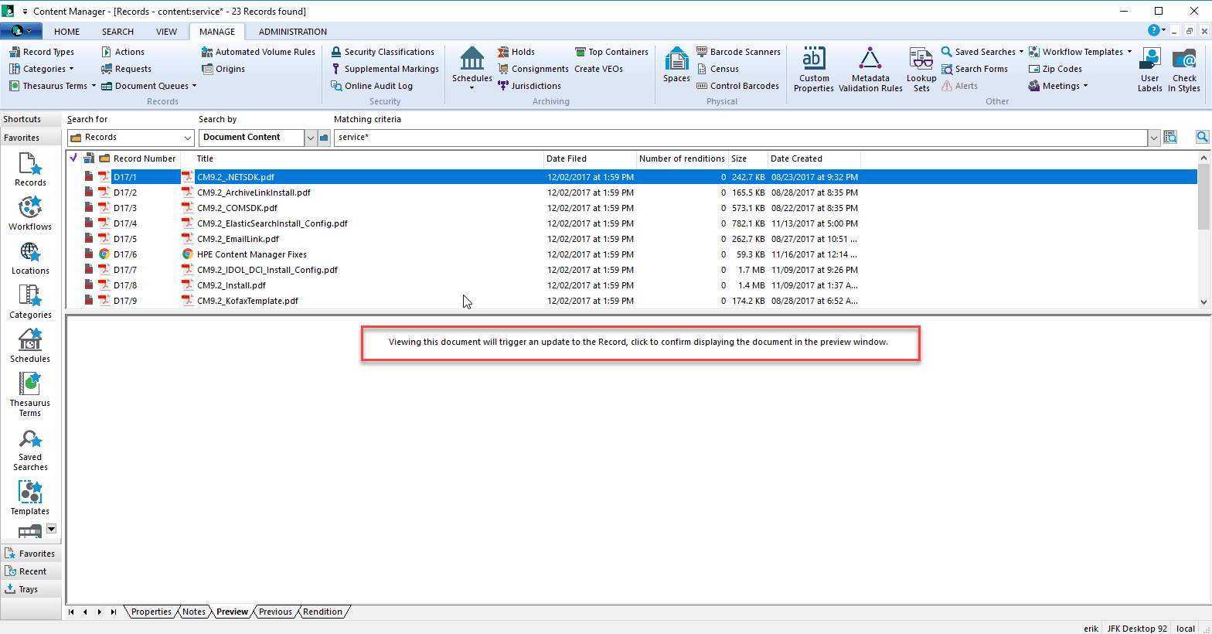Open Spaces in Physical group
The height and width of the screenshot is (634, 1212).
676,65
